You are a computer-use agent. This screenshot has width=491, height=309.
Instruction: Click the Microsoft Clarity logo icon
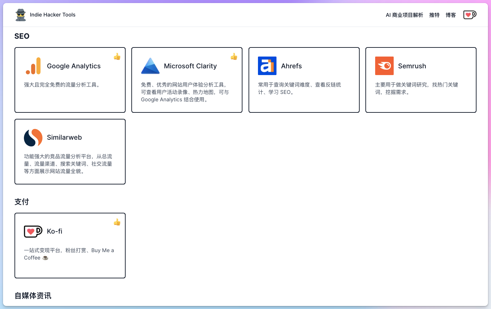tap(150, 66)
